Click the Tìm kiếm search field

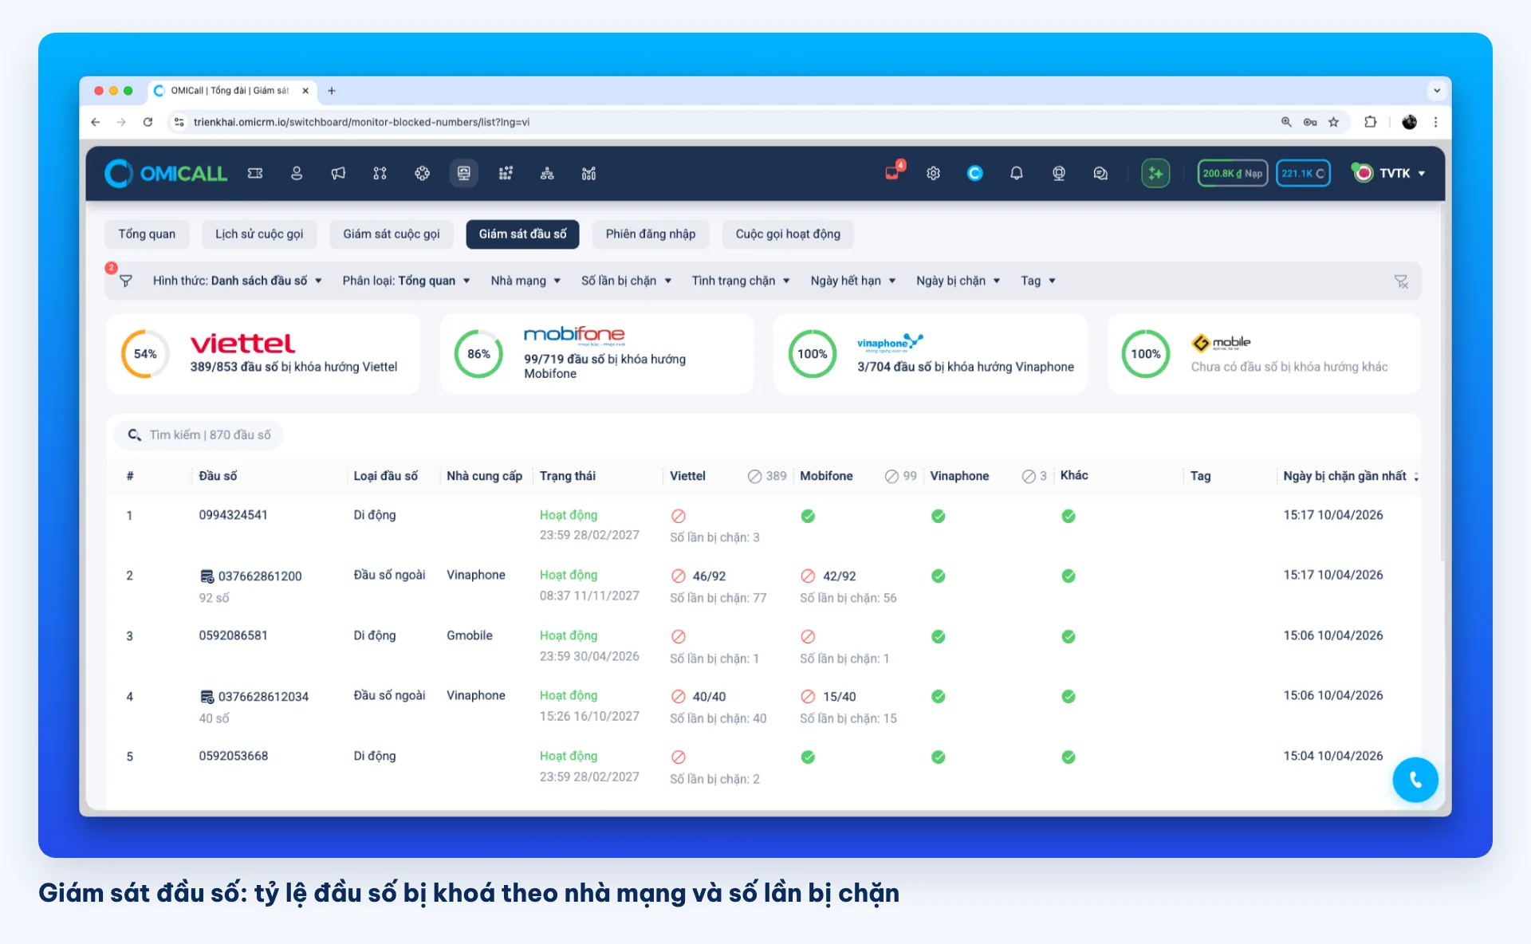click(x=199, y=435)
